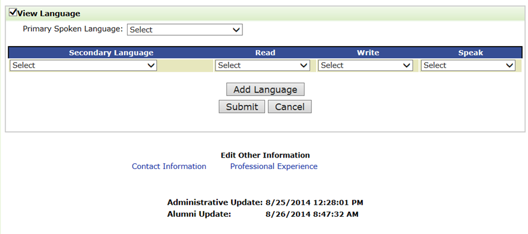Go to the Contact Information link
Image resolution: width=528 pixels, height=234 pixels.
click(x=169, y=167)
